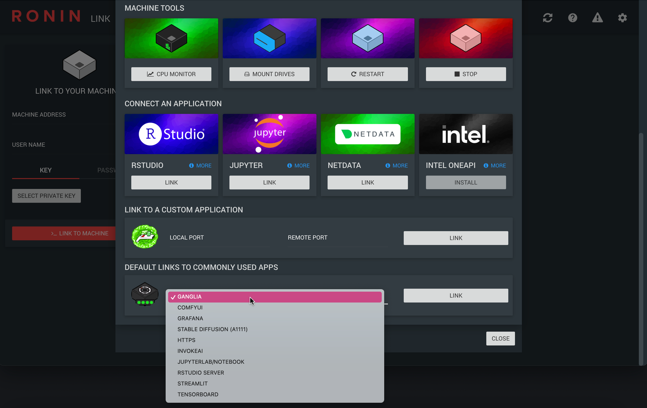This screenshot has height=408, width=647.
Task: Click the green portal custom application icon
Action: tap(145, 237)
